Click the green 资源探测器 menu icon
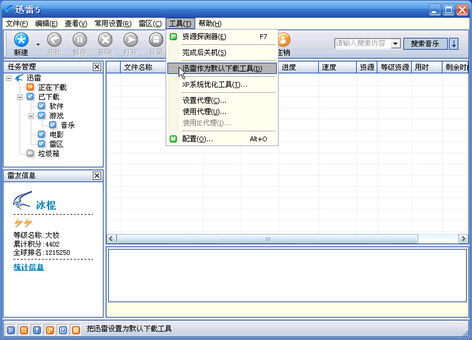Image resolution: width=472 pixels, height=340 pixels. coord(173,37)
